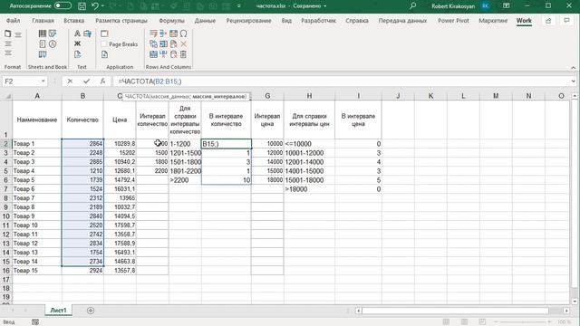The image size is (580, 326).
Task: Click the document export icon in Text group
Action: tap(77, 54)
